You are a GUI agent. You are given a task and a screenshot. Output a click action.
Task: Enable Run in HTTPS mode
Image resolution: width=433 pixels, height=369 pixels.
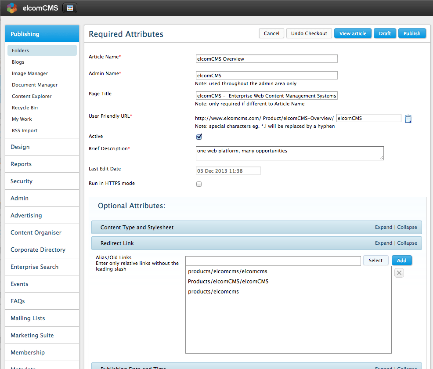pos(199,184)
